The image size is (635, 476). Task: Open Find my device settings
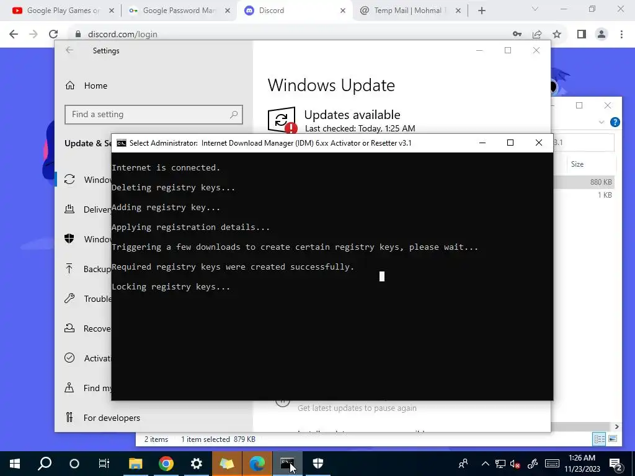click(x=84, y=388)
